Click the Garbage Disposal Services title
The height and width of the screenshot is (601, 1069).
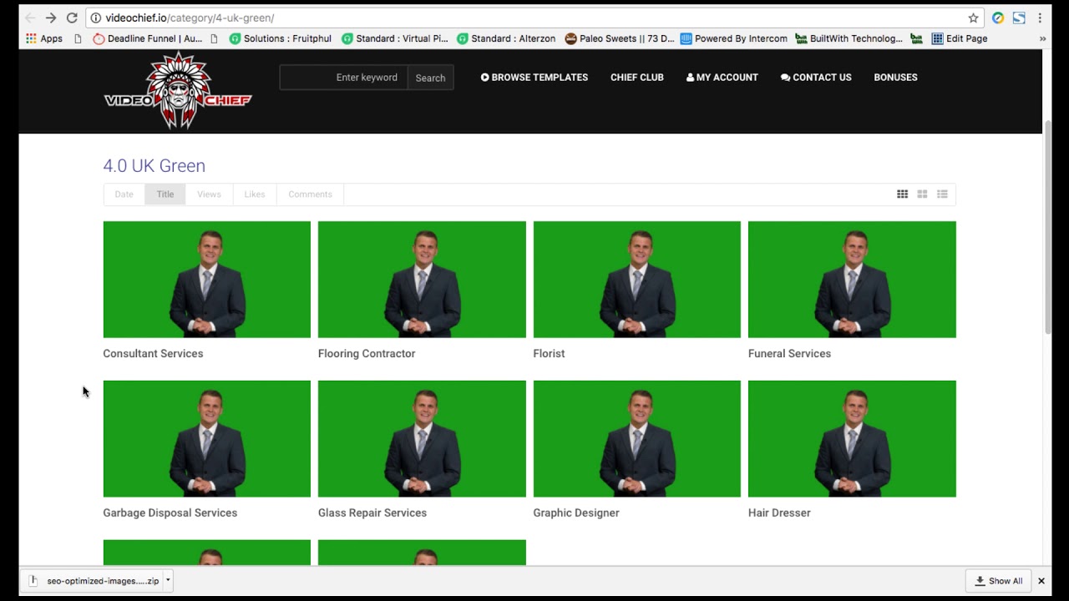[x=170, y=513]
